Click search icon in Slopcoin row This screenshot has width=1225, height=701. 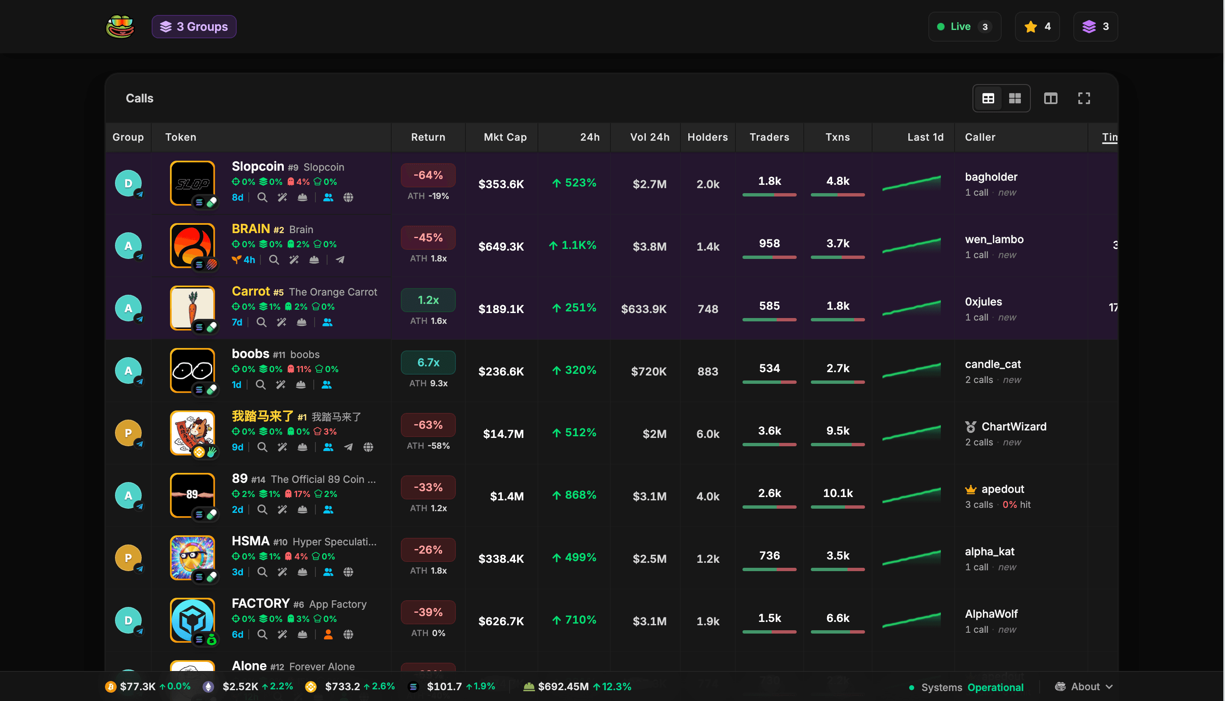point(262,197)
